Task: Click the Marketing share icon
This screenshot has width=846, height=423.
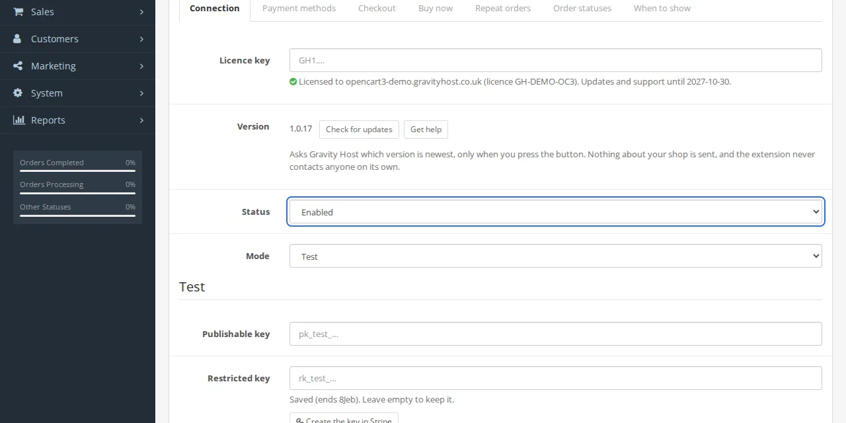Action: point(18,66)
